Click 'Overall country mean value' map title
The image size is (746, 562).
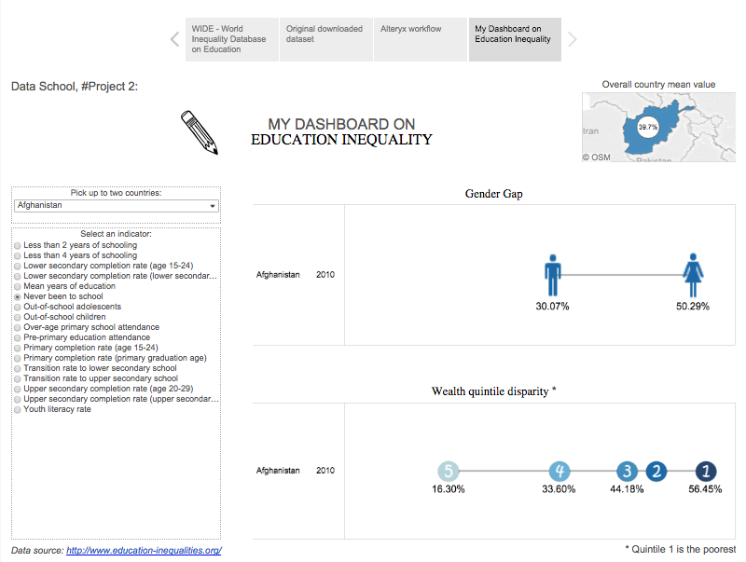coord(658,85)
